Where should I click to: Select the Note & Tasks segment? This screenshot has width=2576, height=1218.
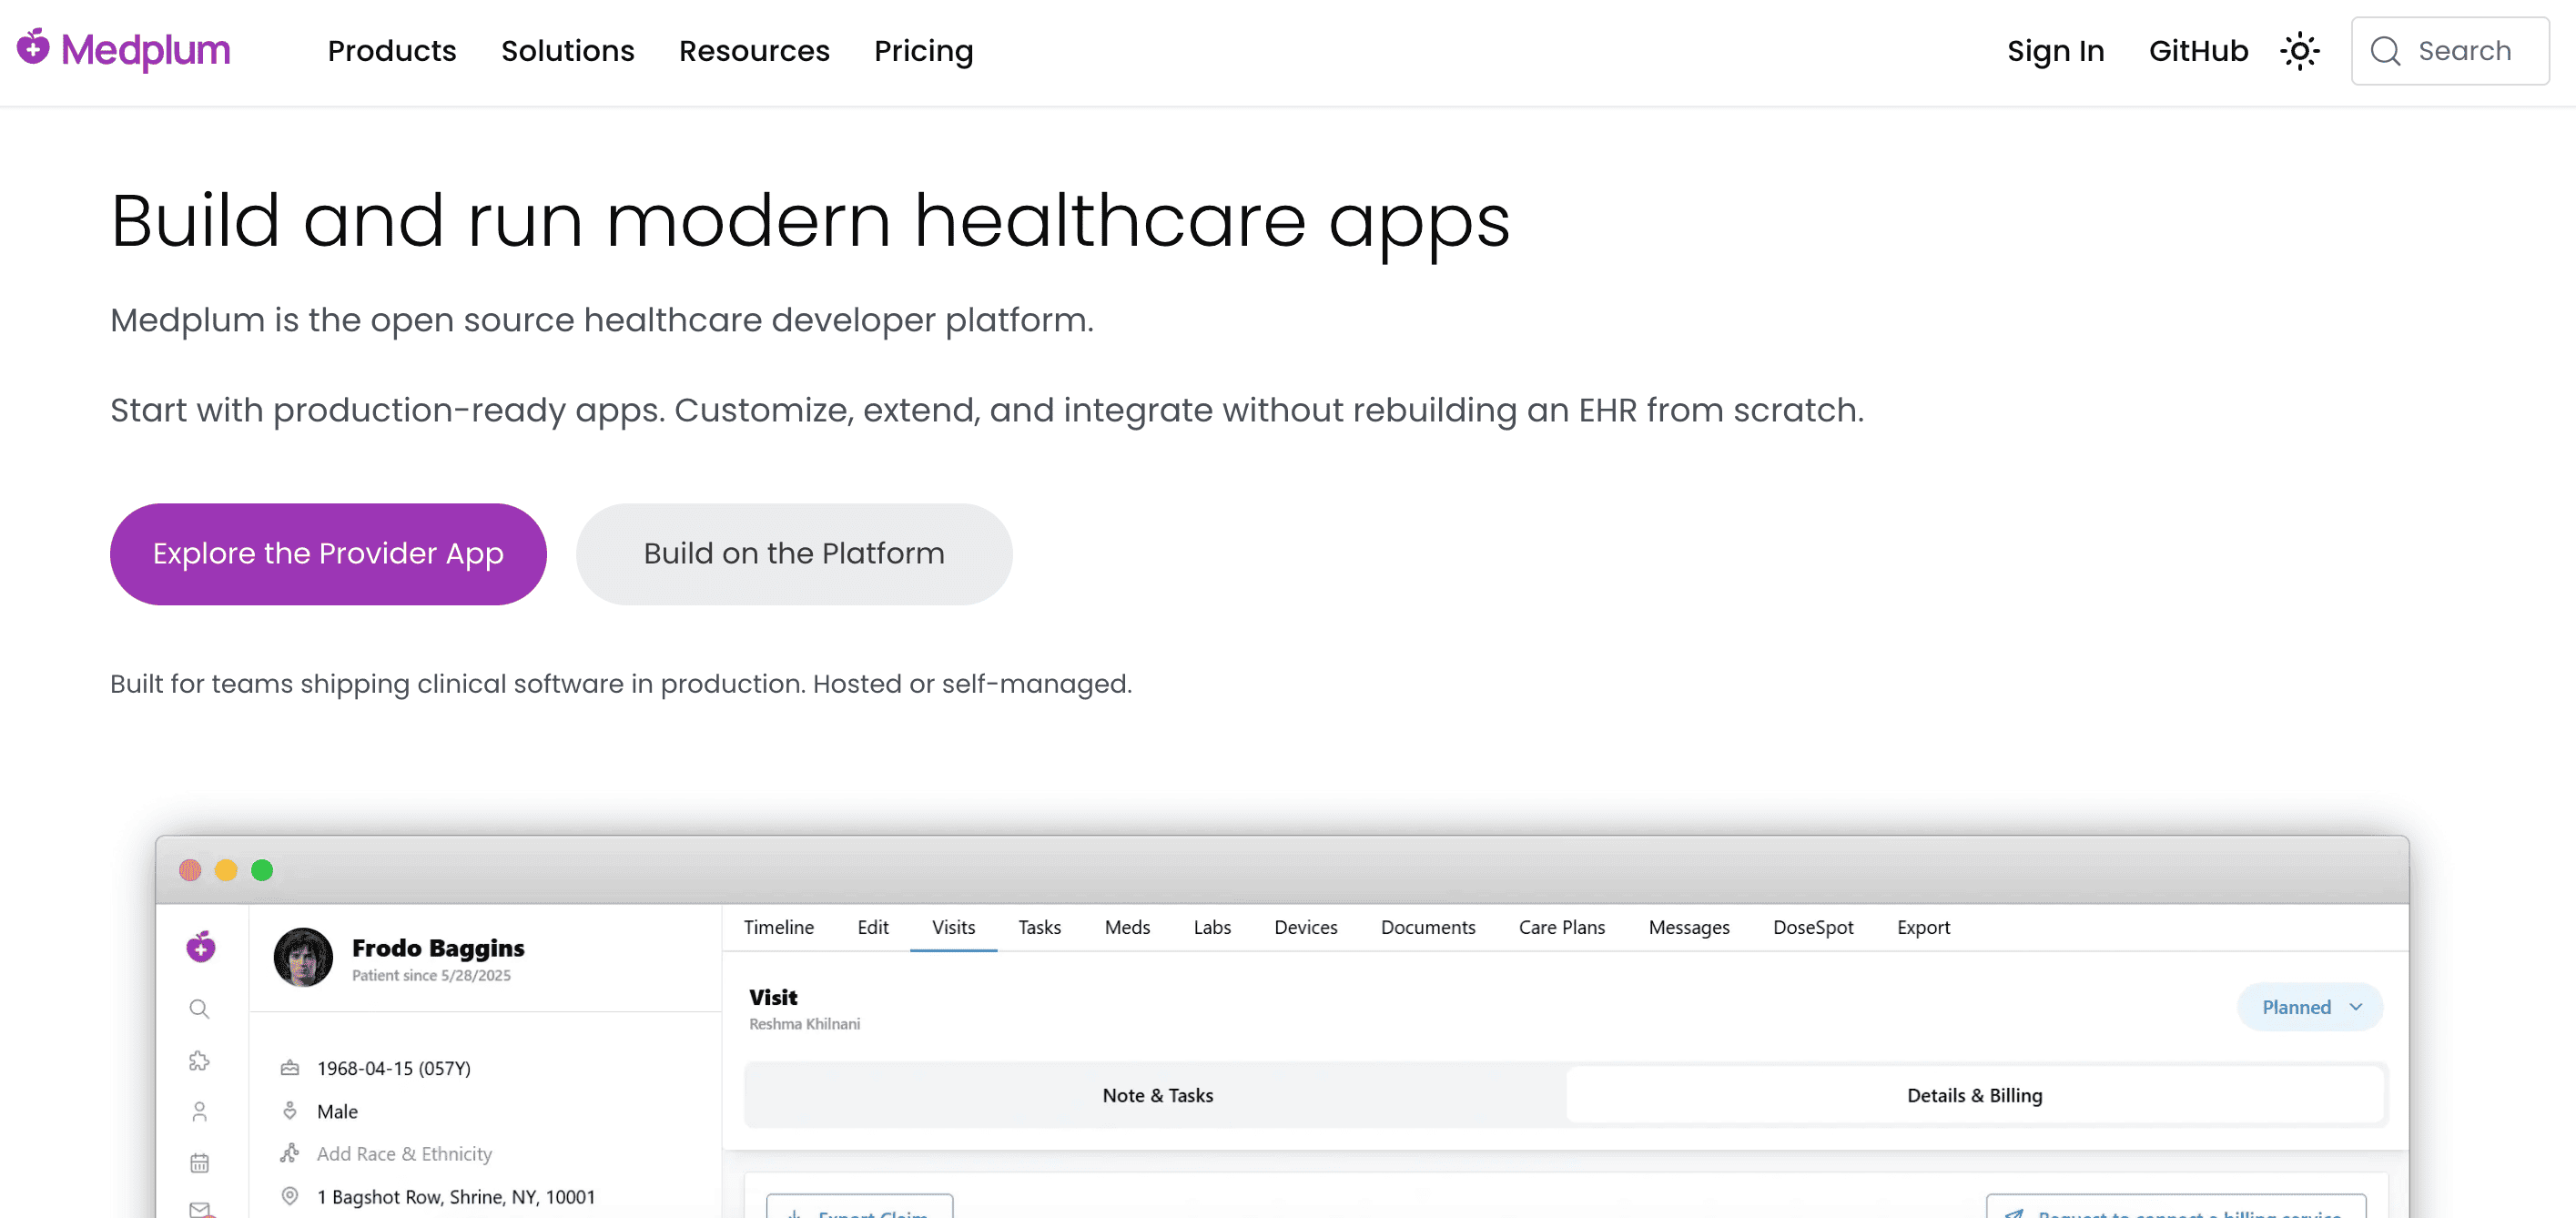tap(1157, 1095)
